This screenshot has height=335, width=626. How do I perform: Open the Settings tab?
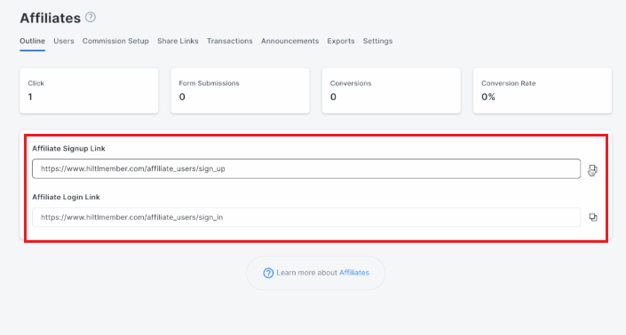coord(377,41)
